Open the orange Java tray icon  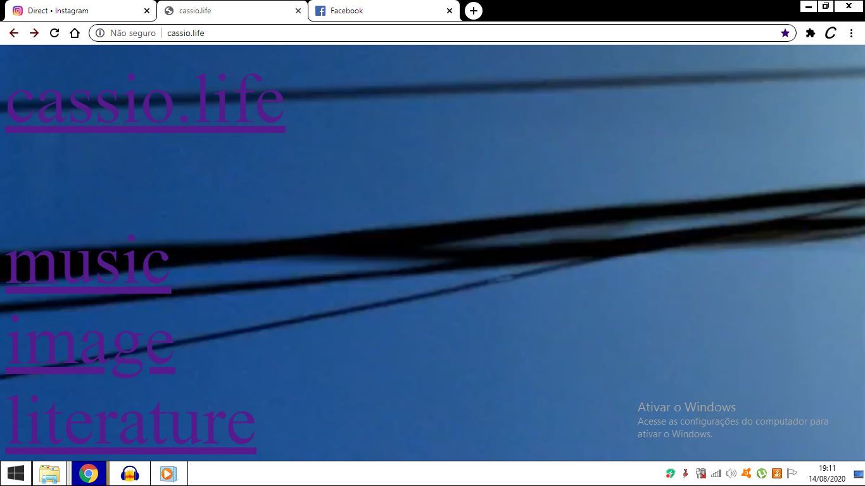pyautogui.click(x=776, y=473)
